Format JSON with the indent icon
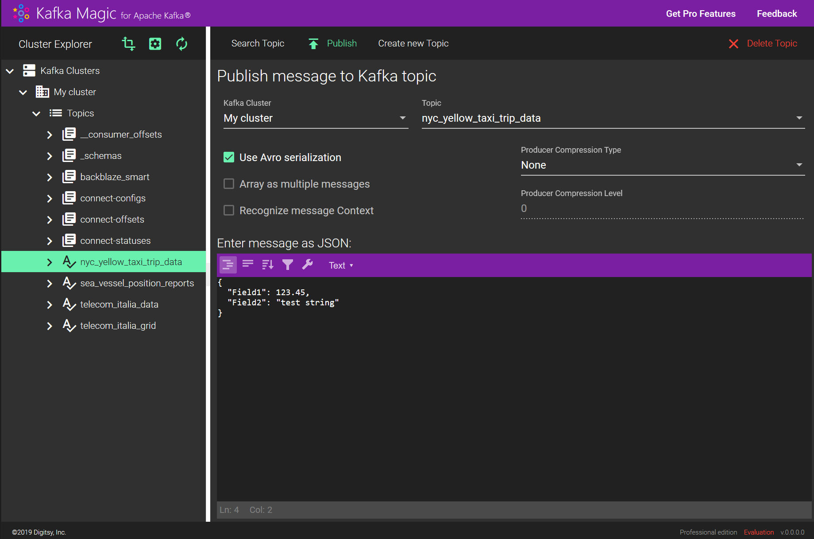Image resolution: width=814 pixels, height=539 pixels. 228,265
